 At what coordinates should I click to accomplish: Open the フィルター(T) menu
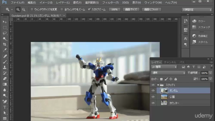pos(111,3)
